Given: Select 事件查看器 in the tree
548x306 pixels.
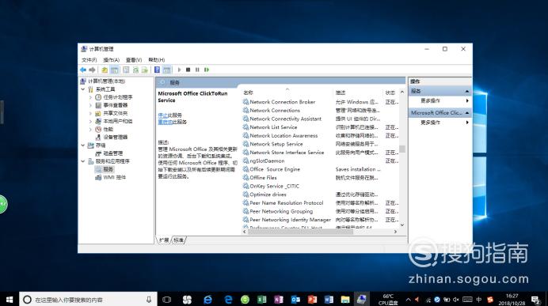Looking at the screenshot, I should pyautogui.click(x=116, y=105).
